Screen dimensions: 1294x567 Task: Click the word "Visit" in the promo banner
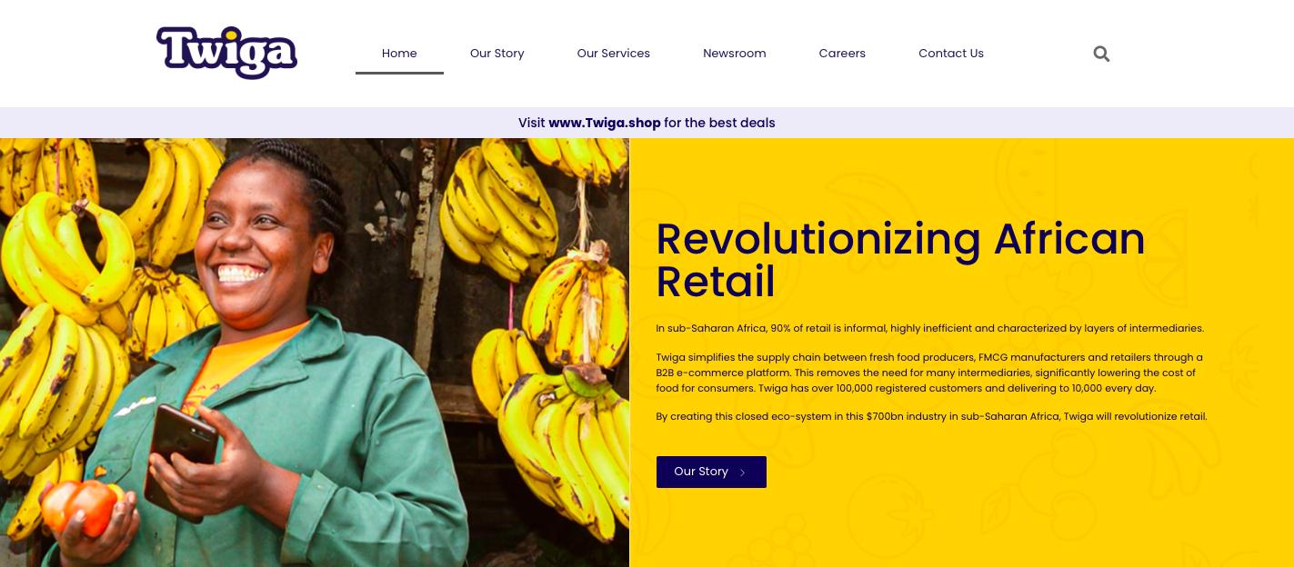(x=531, y=123)
